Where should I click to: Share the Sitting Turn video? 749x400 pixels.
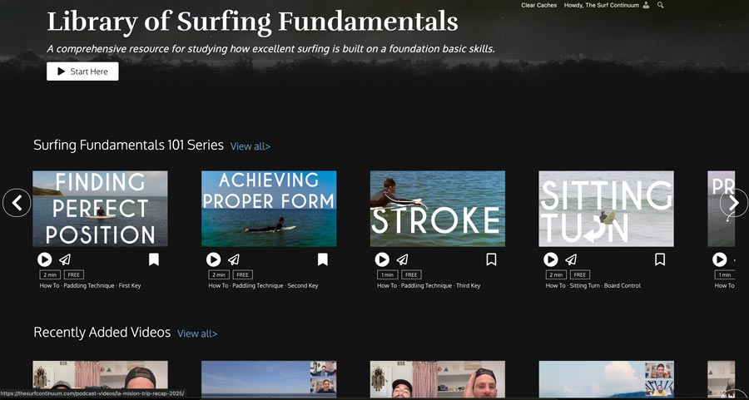click(x=571, y=259)
